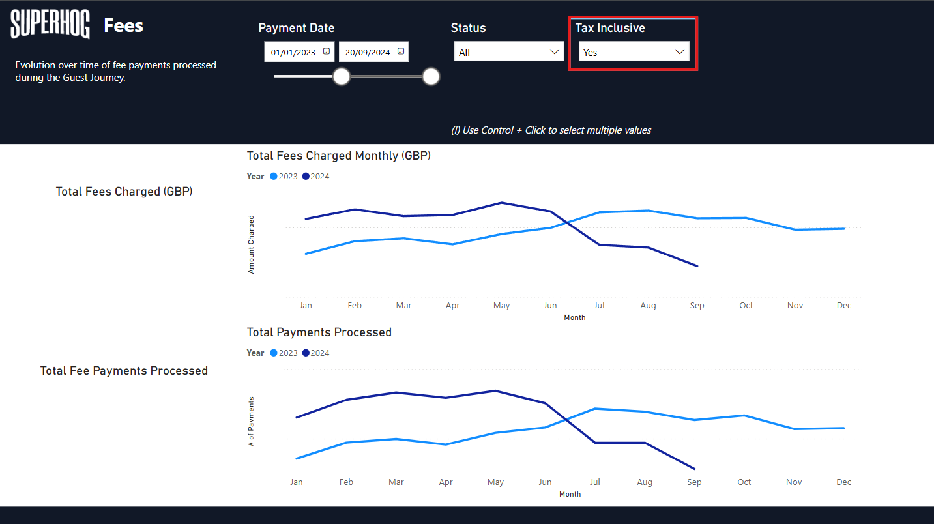Viewport: 934px width, 524px height.
Task: Click the Total Fee Payments Processed card
Action: click(124, 371)
